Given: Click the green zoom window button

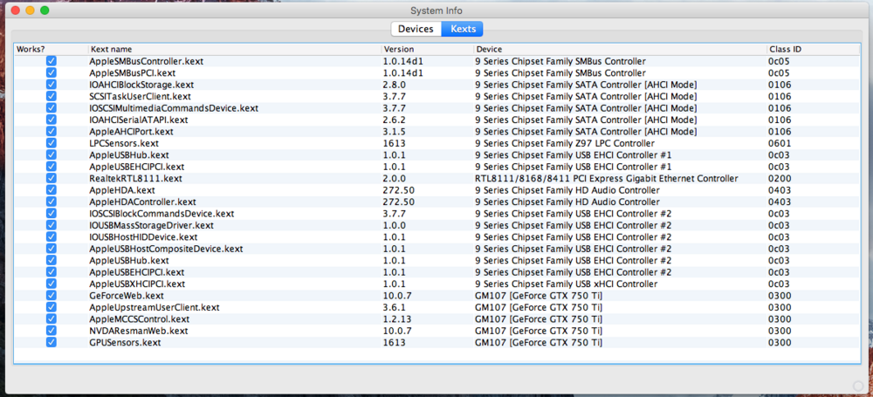Looking at the screenshot, I should [x=45, y=10].
